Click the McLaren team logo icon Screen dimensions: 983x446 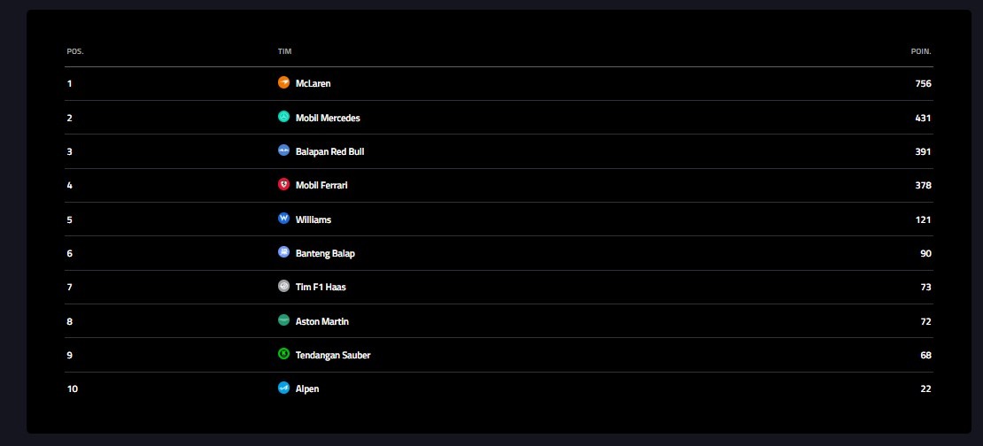click(283, 82)
